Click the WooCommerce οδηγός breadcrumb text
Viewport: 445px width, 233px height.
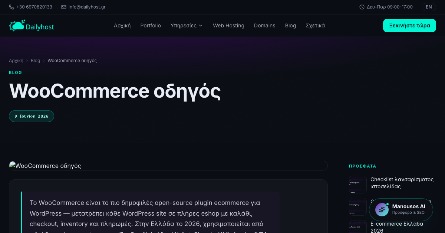[x=72, y=61]
